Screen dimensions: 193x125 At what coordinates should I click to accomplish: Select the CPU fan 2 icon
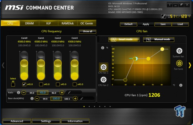pyautogui.click(x=104, y=80)
